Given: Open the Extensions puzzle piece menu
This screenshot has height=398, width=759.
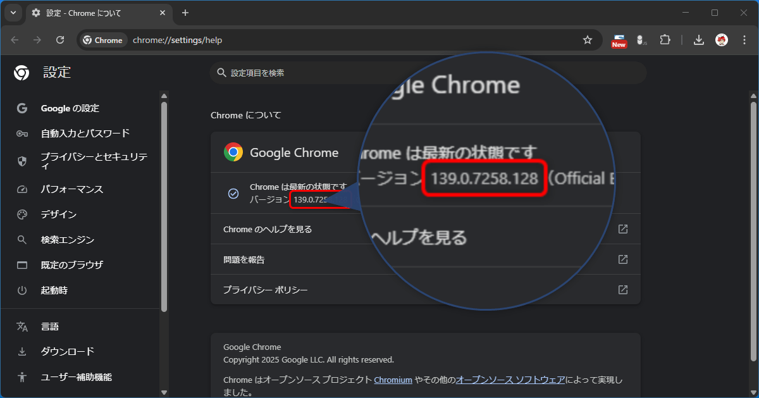Looking at the screenshot, I should (665, 40).
